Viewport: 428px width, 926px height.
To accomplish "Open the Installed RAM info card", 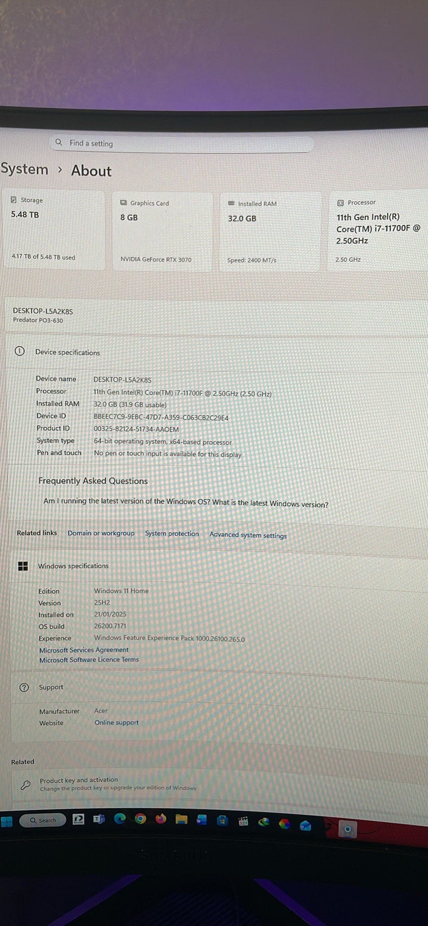I will 270,232.
